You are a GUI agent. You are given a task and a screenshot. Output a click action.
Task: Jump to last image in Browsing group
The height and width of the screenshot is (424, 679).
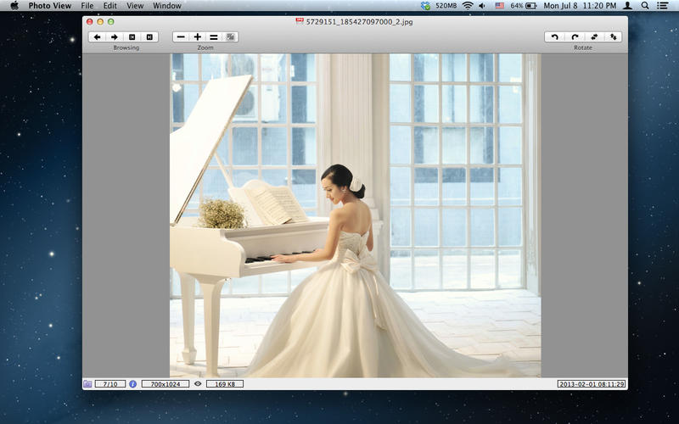[150, 37]
